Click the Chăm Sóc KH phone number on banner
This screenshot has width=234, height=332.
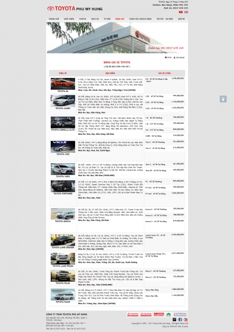[166, 48]
